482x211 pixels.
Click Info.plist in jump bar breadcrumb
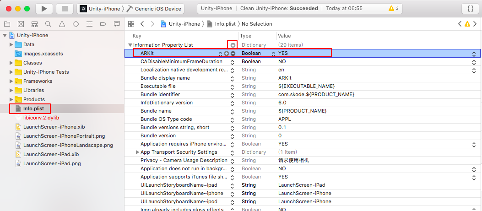click(221, 24)
